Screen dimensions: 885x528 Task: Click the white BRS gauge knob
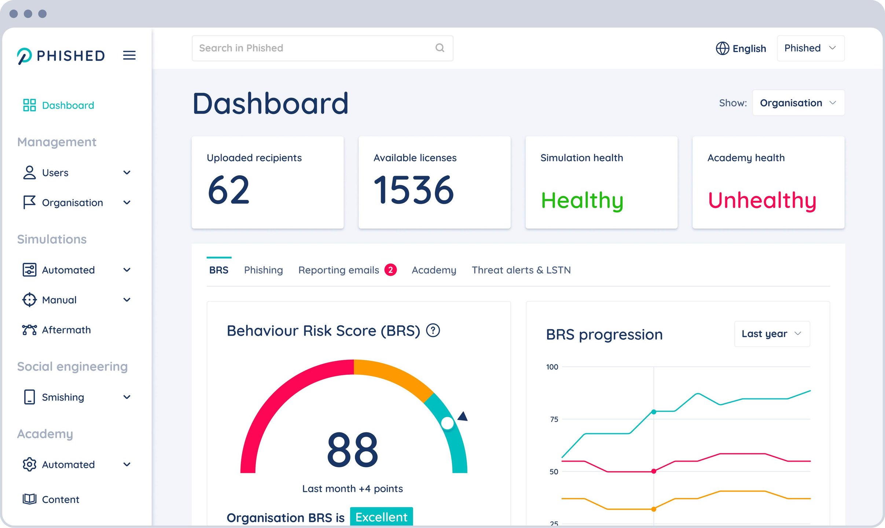coord(447,423)
